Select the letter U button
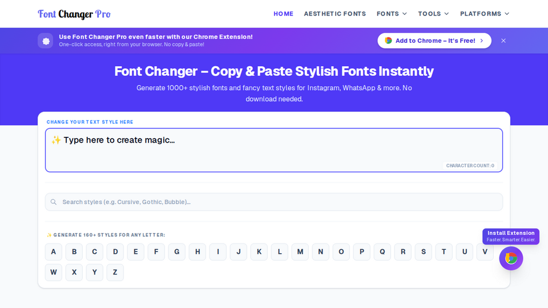The image size is (548, 308). tap(465, 252)
